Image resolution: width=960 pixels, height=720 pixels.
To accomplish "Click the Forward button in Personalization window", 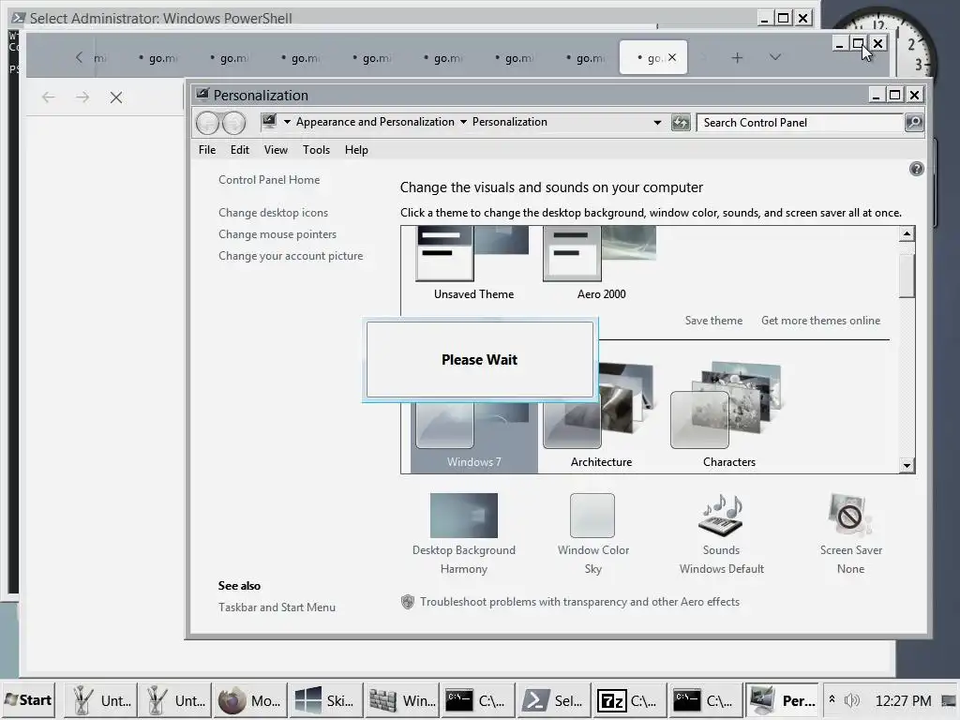I will coord(233,123).
